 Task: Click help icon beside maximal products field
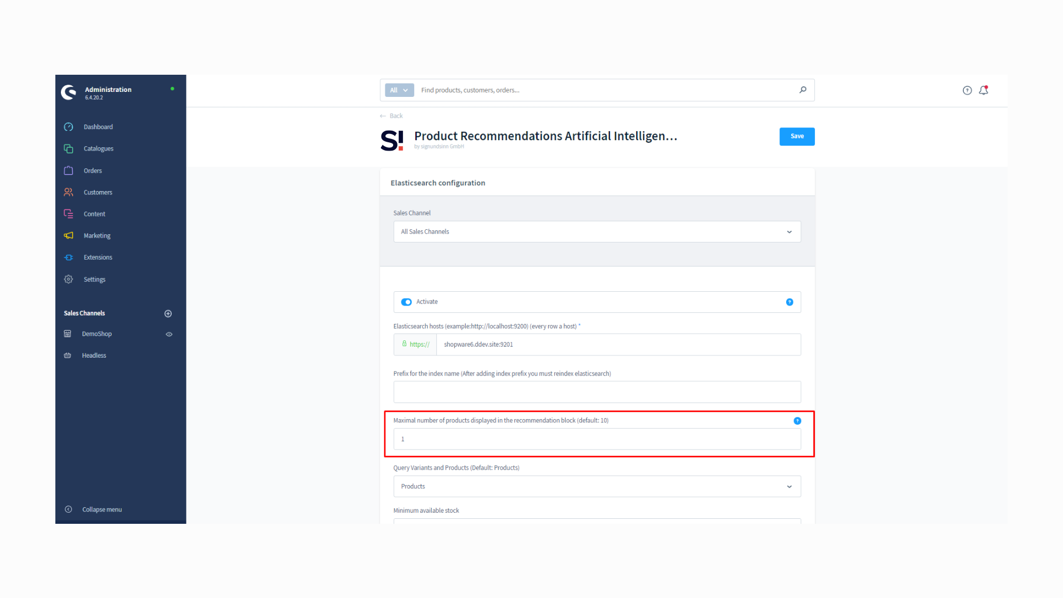pyautogui.click(x=797, y=421)
